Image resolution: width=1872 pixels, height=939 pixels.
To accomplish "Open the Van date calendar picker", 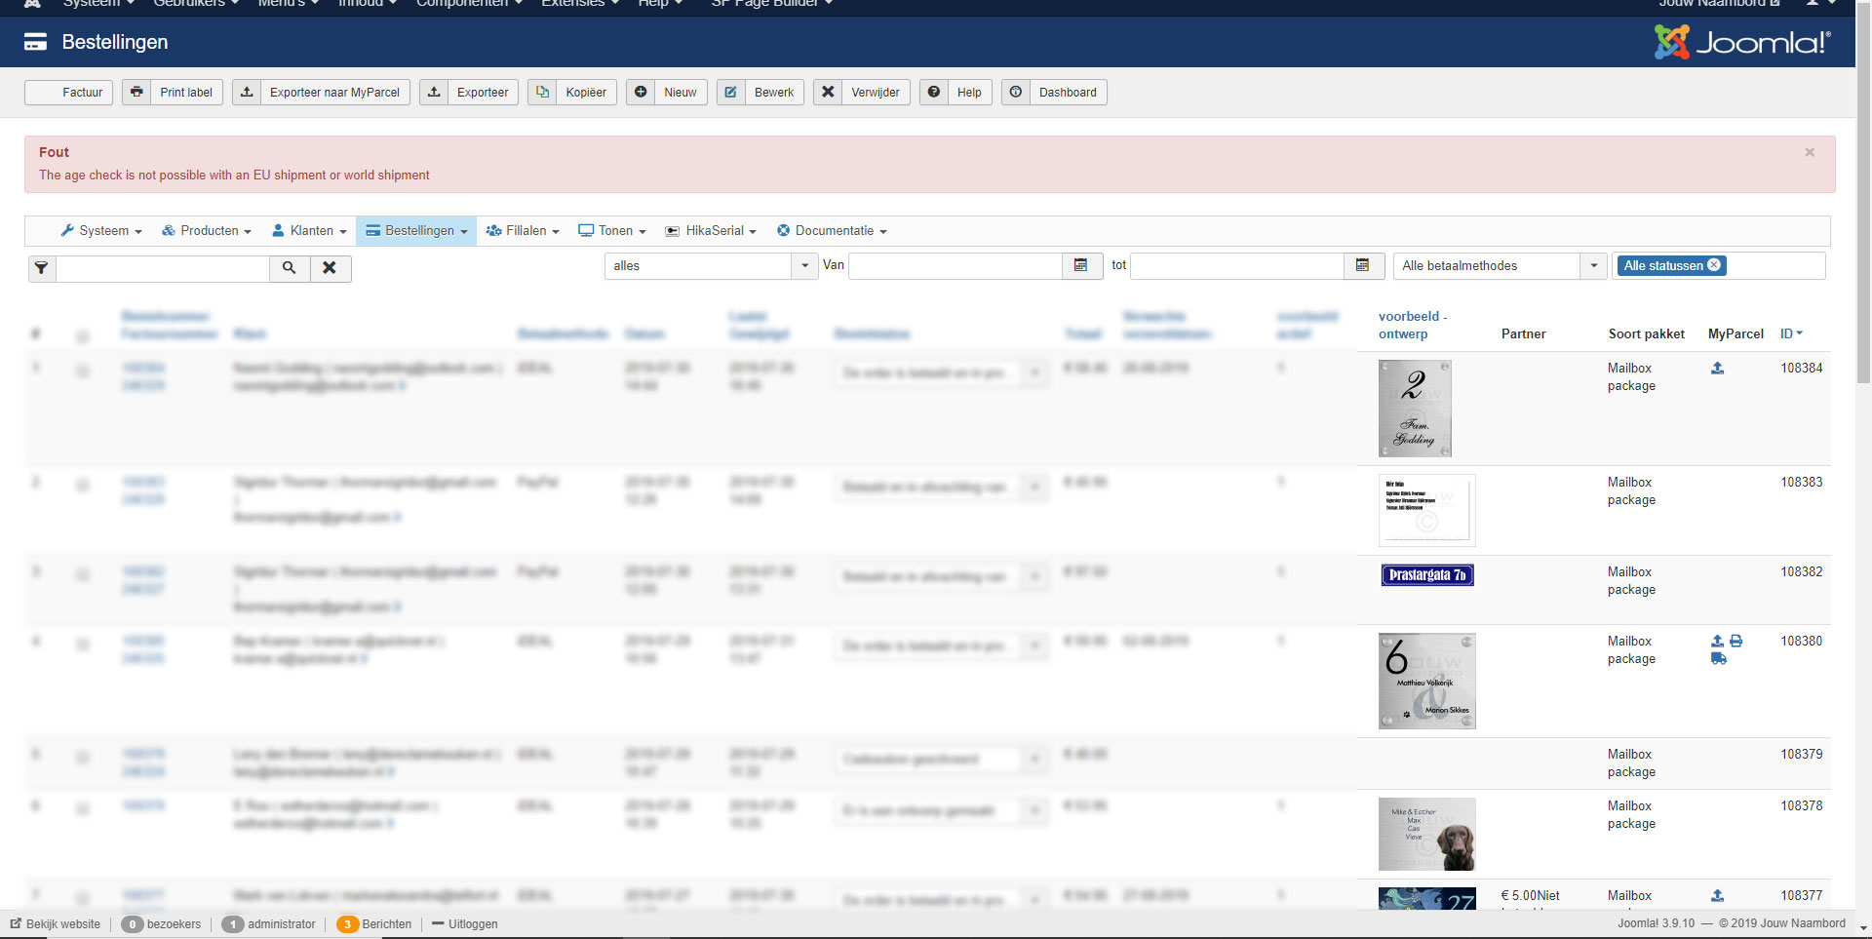I will tap(1080, 266).
